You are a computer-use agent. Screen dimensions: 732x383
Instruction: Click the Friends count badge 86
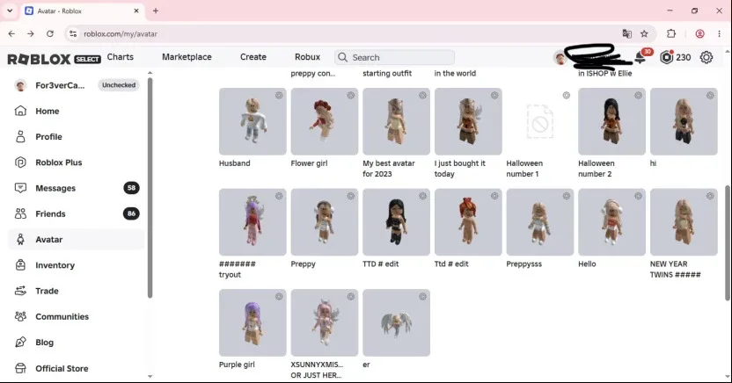[x=132, y=213]
